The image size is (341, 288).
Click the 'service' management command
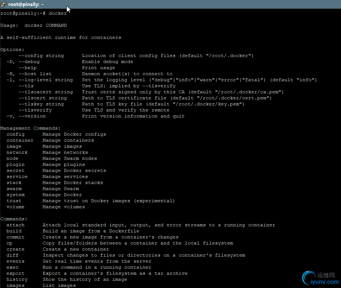17,177
